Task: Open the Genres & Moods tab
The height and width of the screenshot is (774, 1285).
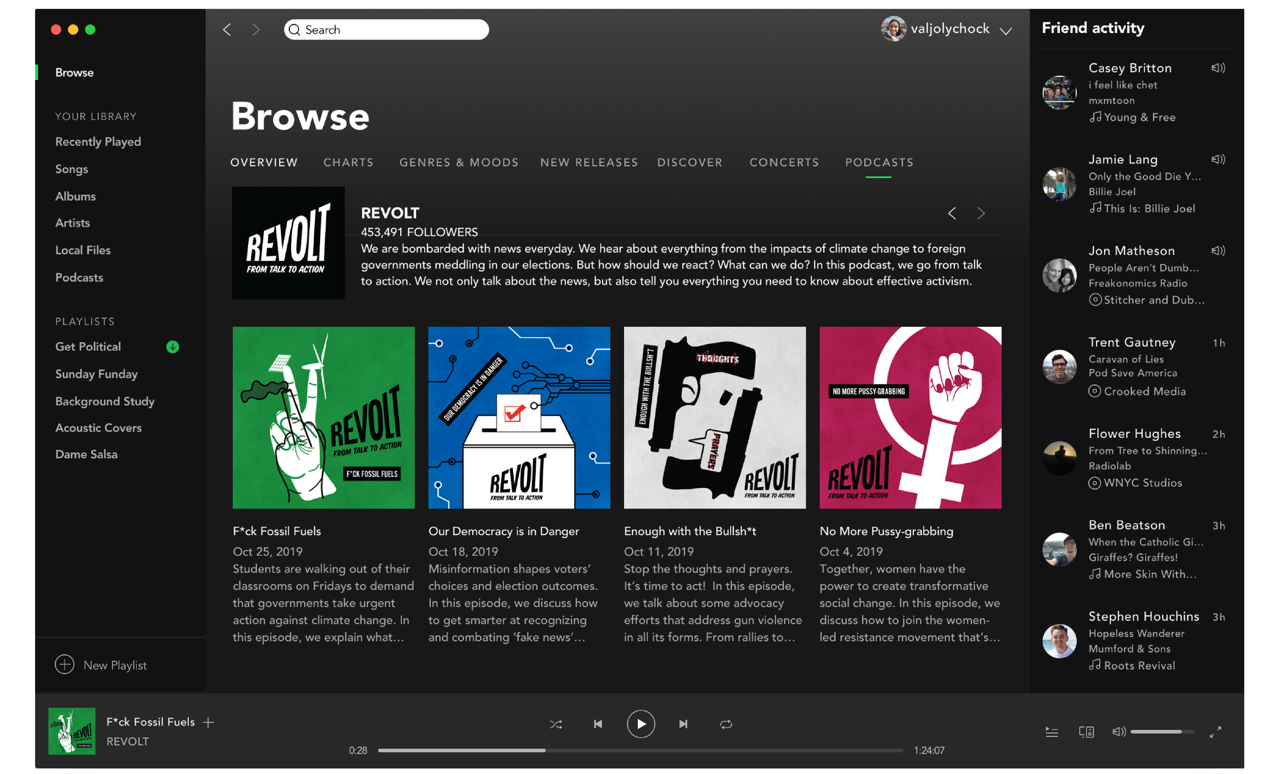Action: point(459,163)
